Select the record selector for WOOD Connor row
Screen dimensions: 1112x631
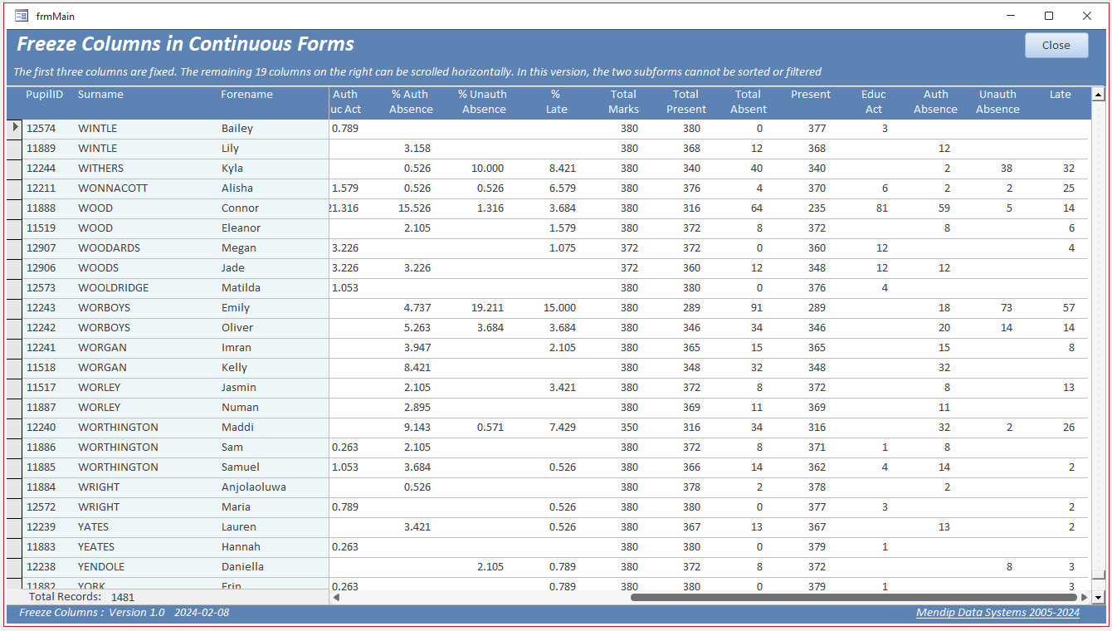pyautogui.click(x=14, y=208)
